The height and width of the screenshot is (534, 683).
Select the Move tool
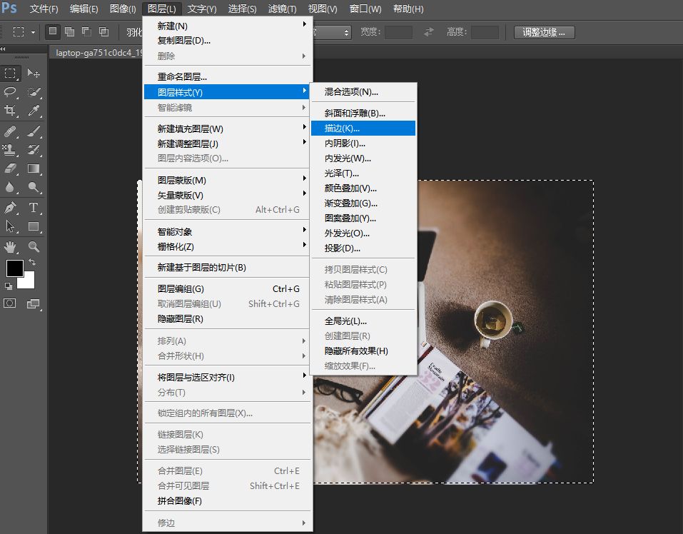[34, 73]
